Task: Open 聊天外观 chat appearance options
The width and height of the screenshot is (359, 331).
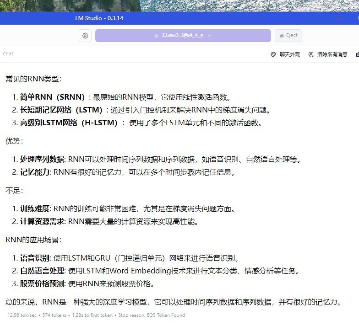Action: [x=285, y=54]
